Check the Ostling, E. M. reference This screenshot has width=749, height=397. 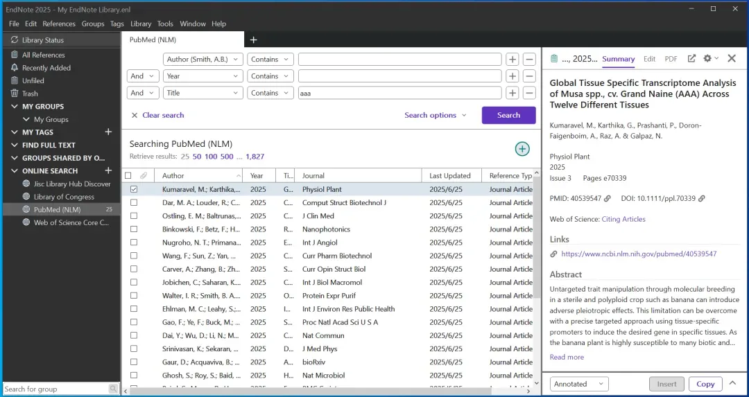tap(134, 215)
